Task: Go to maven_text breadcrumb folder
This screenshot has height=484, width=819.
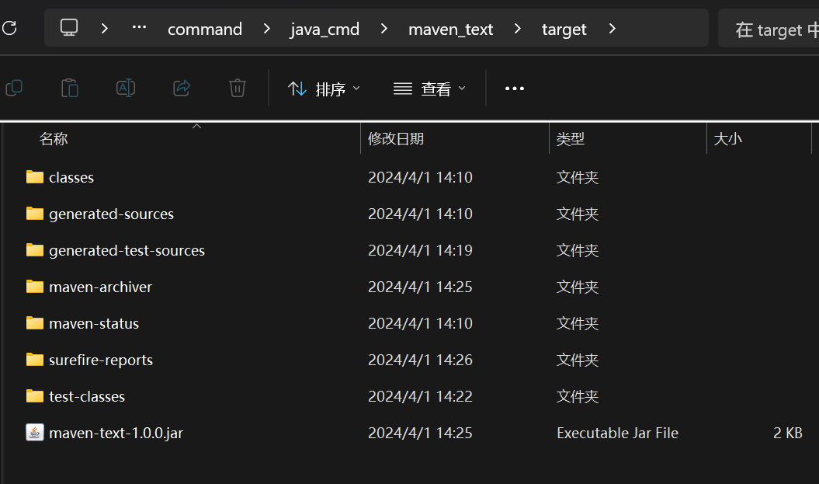Action: [450, 30]
